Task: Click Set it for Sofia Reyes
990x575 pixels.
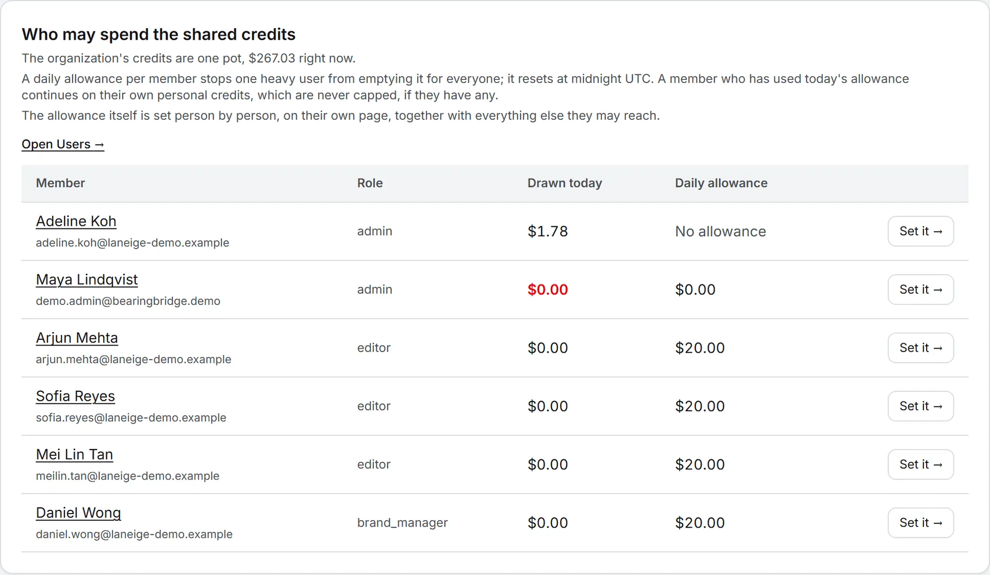Action: (920, 406)
